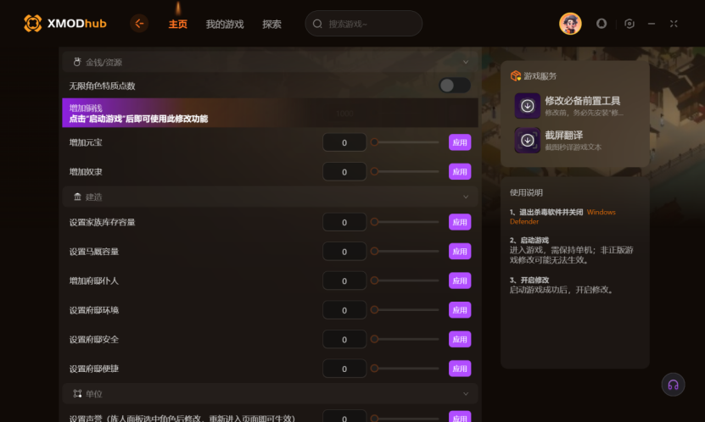This screenshot has height=422, width=705.
Task: Click the 截屏翻译 download icon
Action: 528,141
